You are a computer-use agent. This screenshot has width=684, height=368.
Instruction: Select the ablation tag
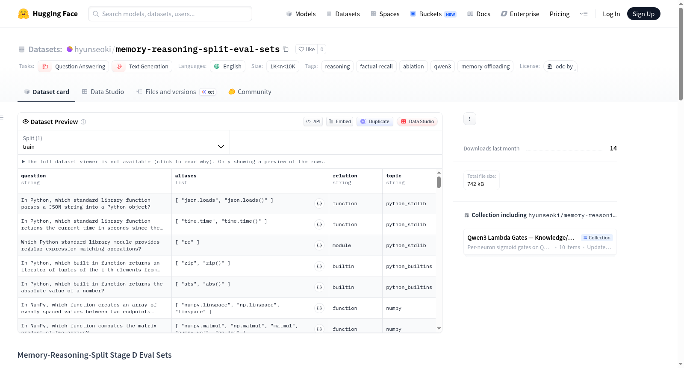pos(413,66)
